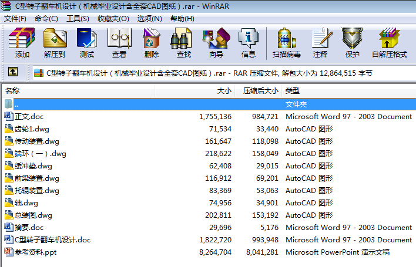The image size is (416, 267).
Task: Select the file 前梁装置.dwg
Action: click(36, 178)
